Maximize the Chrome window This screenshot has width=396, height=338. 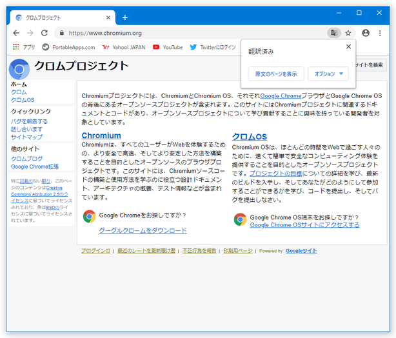(x=359, y=13)
